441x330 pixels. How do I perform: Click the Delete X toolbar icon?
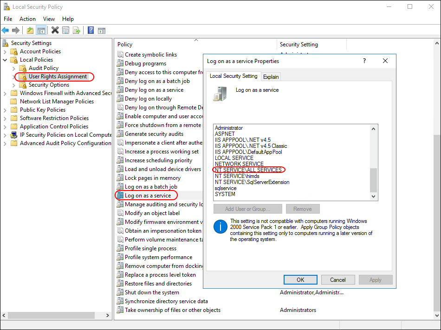pyautogui.click(x=55, y=31)
